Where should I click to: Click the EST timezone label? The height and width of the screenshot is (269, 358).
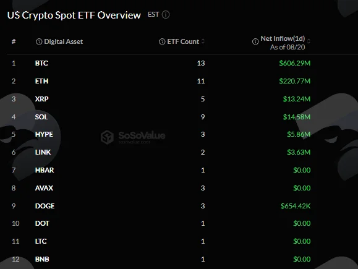tap(153, 15)
